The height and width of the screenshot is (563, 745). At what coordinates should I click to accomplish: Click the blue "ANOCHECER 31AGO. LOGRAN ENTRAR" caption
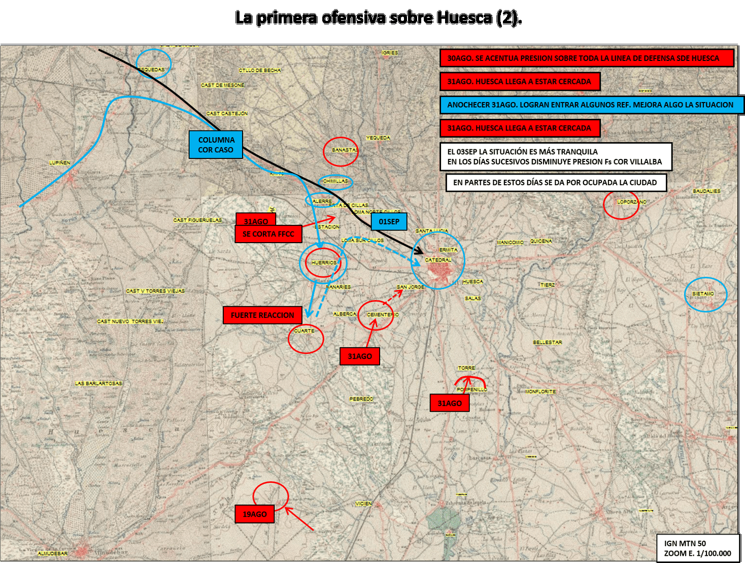click(x=592, y=105)
